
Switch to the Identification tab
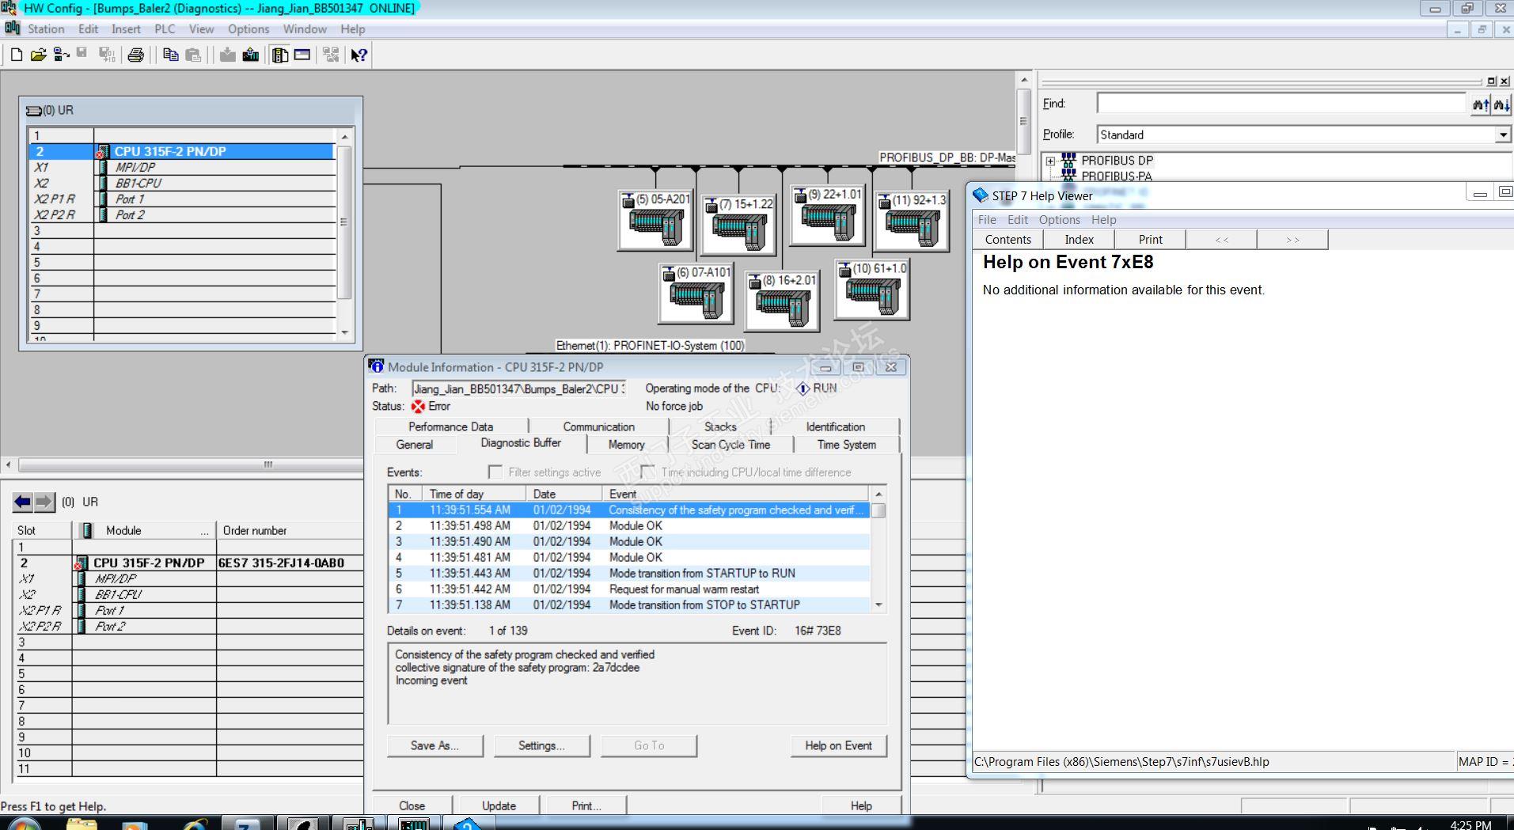tap(836, 426)
